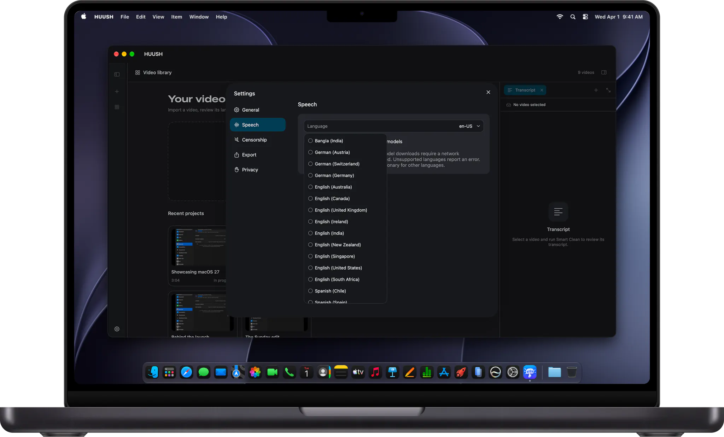The height and width of the screenshot is (437, 724).
Task: Open the File menu
Action: [x=125, y=17]
